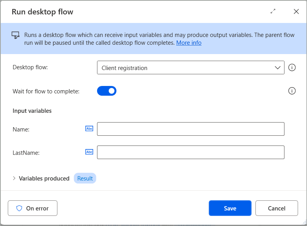Disable the Wait for flow to complete toggle
Image resolution: width=307 pixels, height=226 pixels.
107,91
